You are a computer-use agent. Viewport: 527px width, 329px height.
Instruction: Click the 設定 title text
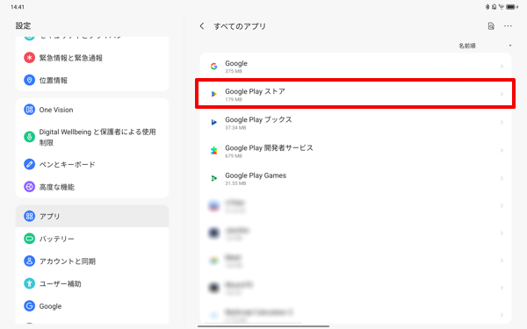coord(23,25)
